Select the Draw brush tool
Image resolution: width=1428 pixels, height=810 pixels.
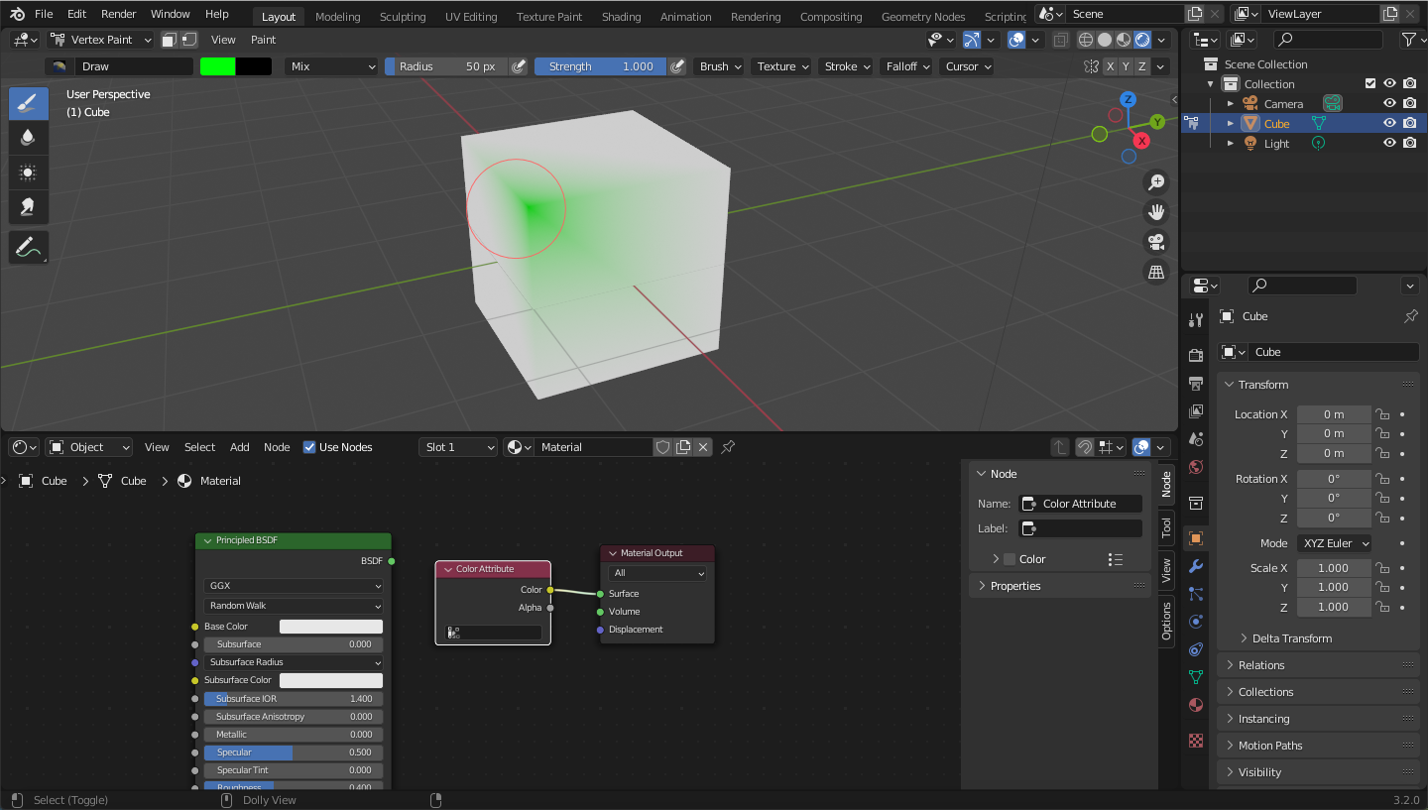29,104
